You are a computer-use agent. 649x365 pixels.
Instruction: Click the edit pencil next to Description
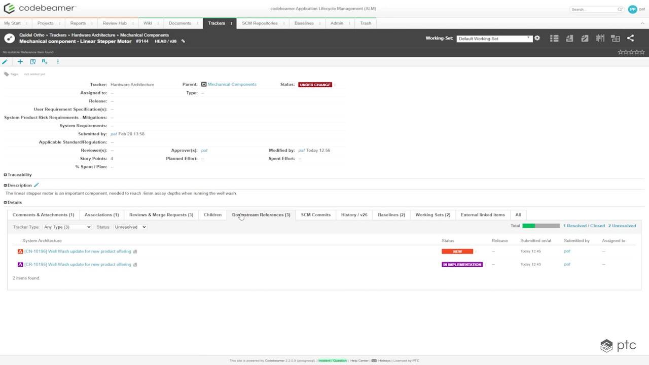(36, 185)
